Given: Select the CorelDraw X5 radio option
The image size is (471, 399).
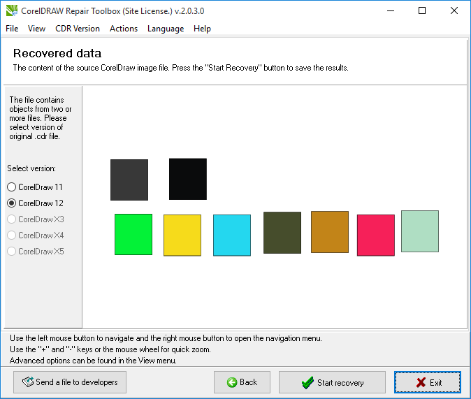Looking at the screenshot, I should 36,251.
